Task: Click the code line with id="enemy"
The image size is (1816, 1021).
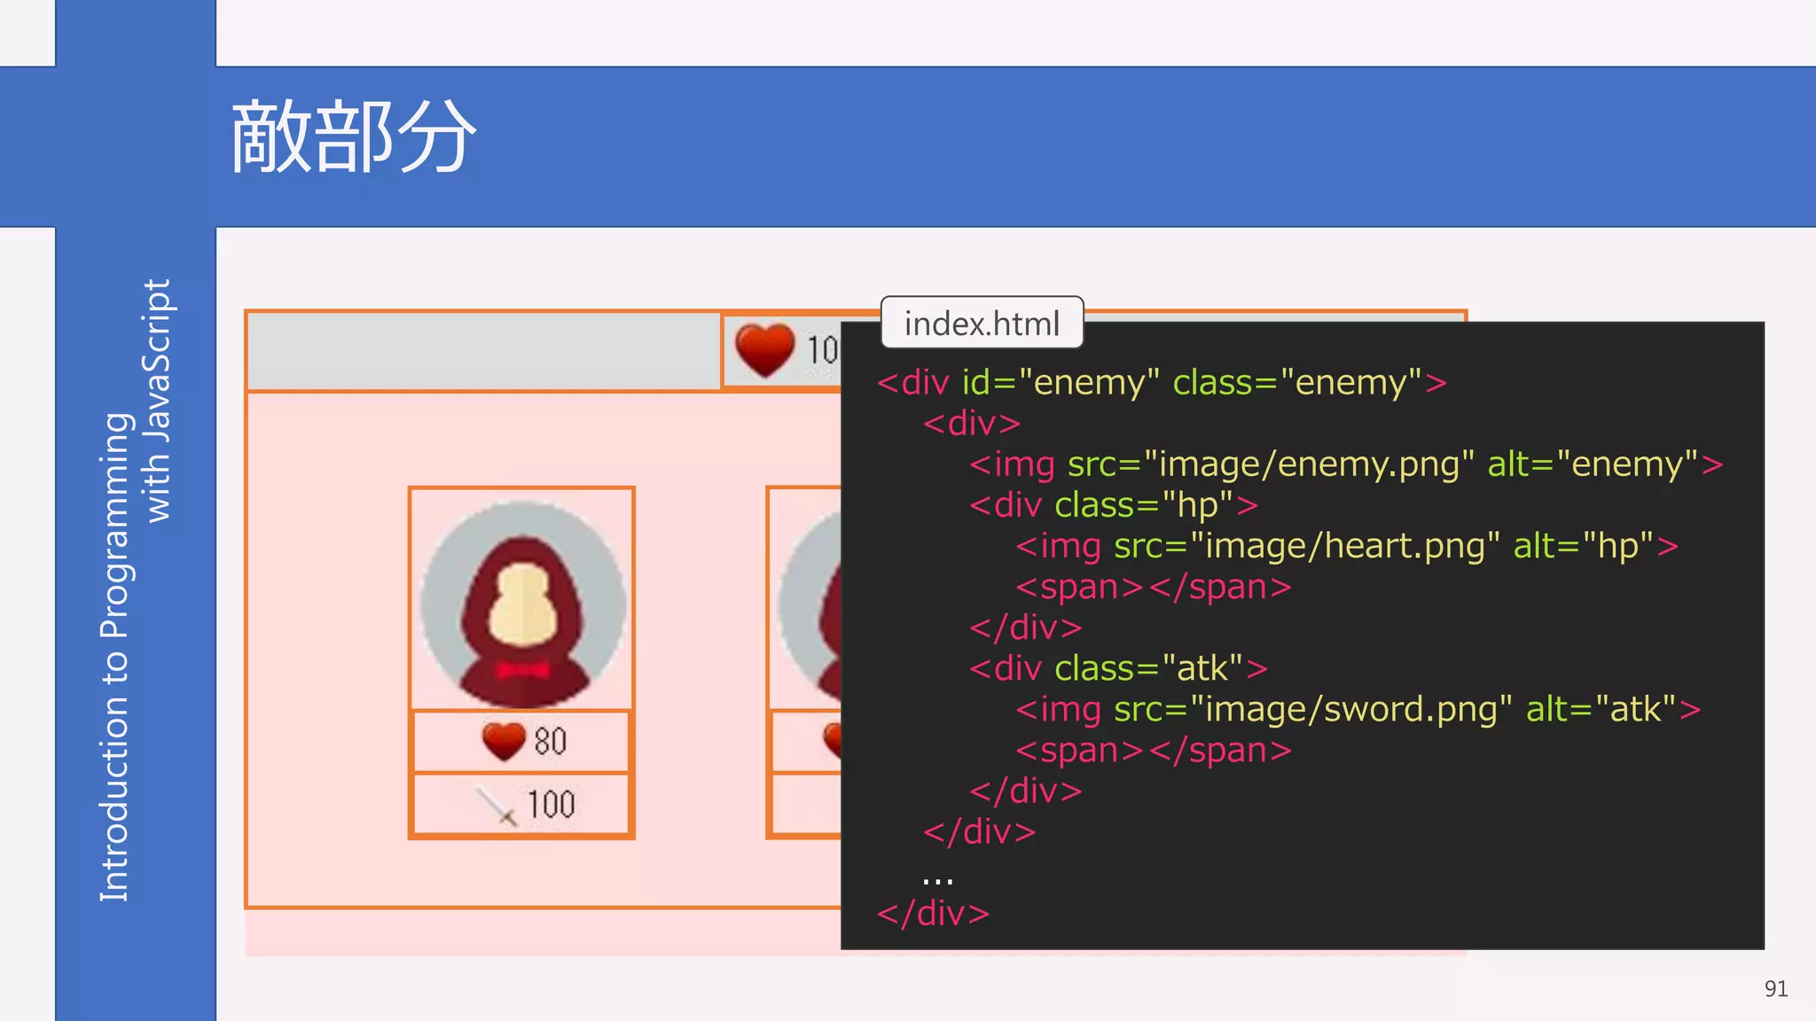Action: (1162, 383)
